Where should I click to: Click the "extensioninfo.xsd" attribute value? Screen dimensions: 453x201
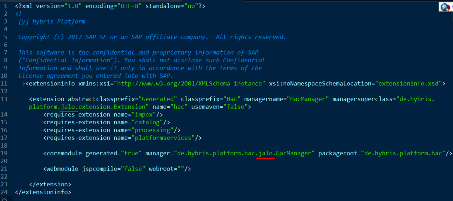(x=408, y=83)
